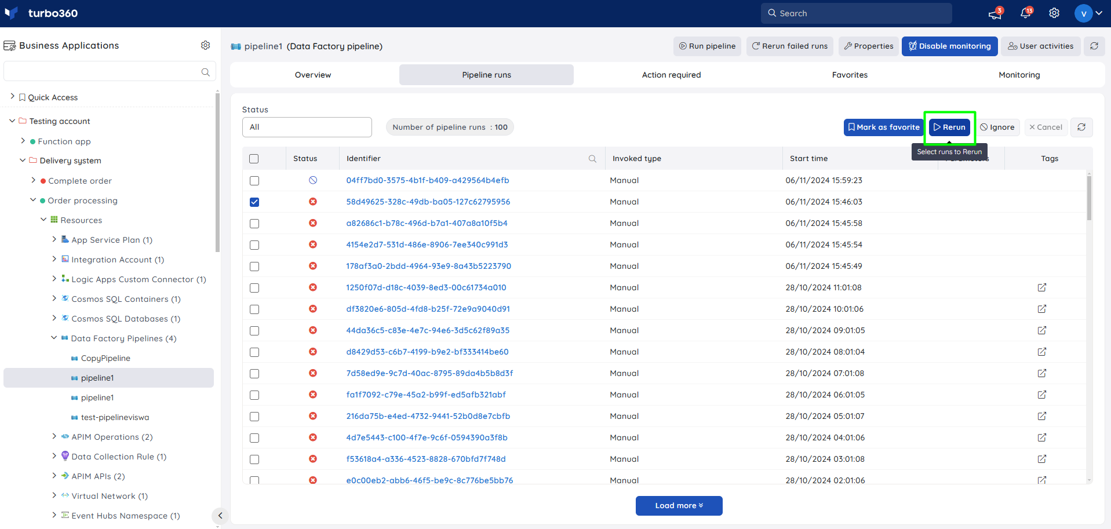Open tags for run df3820e6-805d-4fd8-b25f-72e9a9040d91
1111x529 pixels.
(1041, 309)
